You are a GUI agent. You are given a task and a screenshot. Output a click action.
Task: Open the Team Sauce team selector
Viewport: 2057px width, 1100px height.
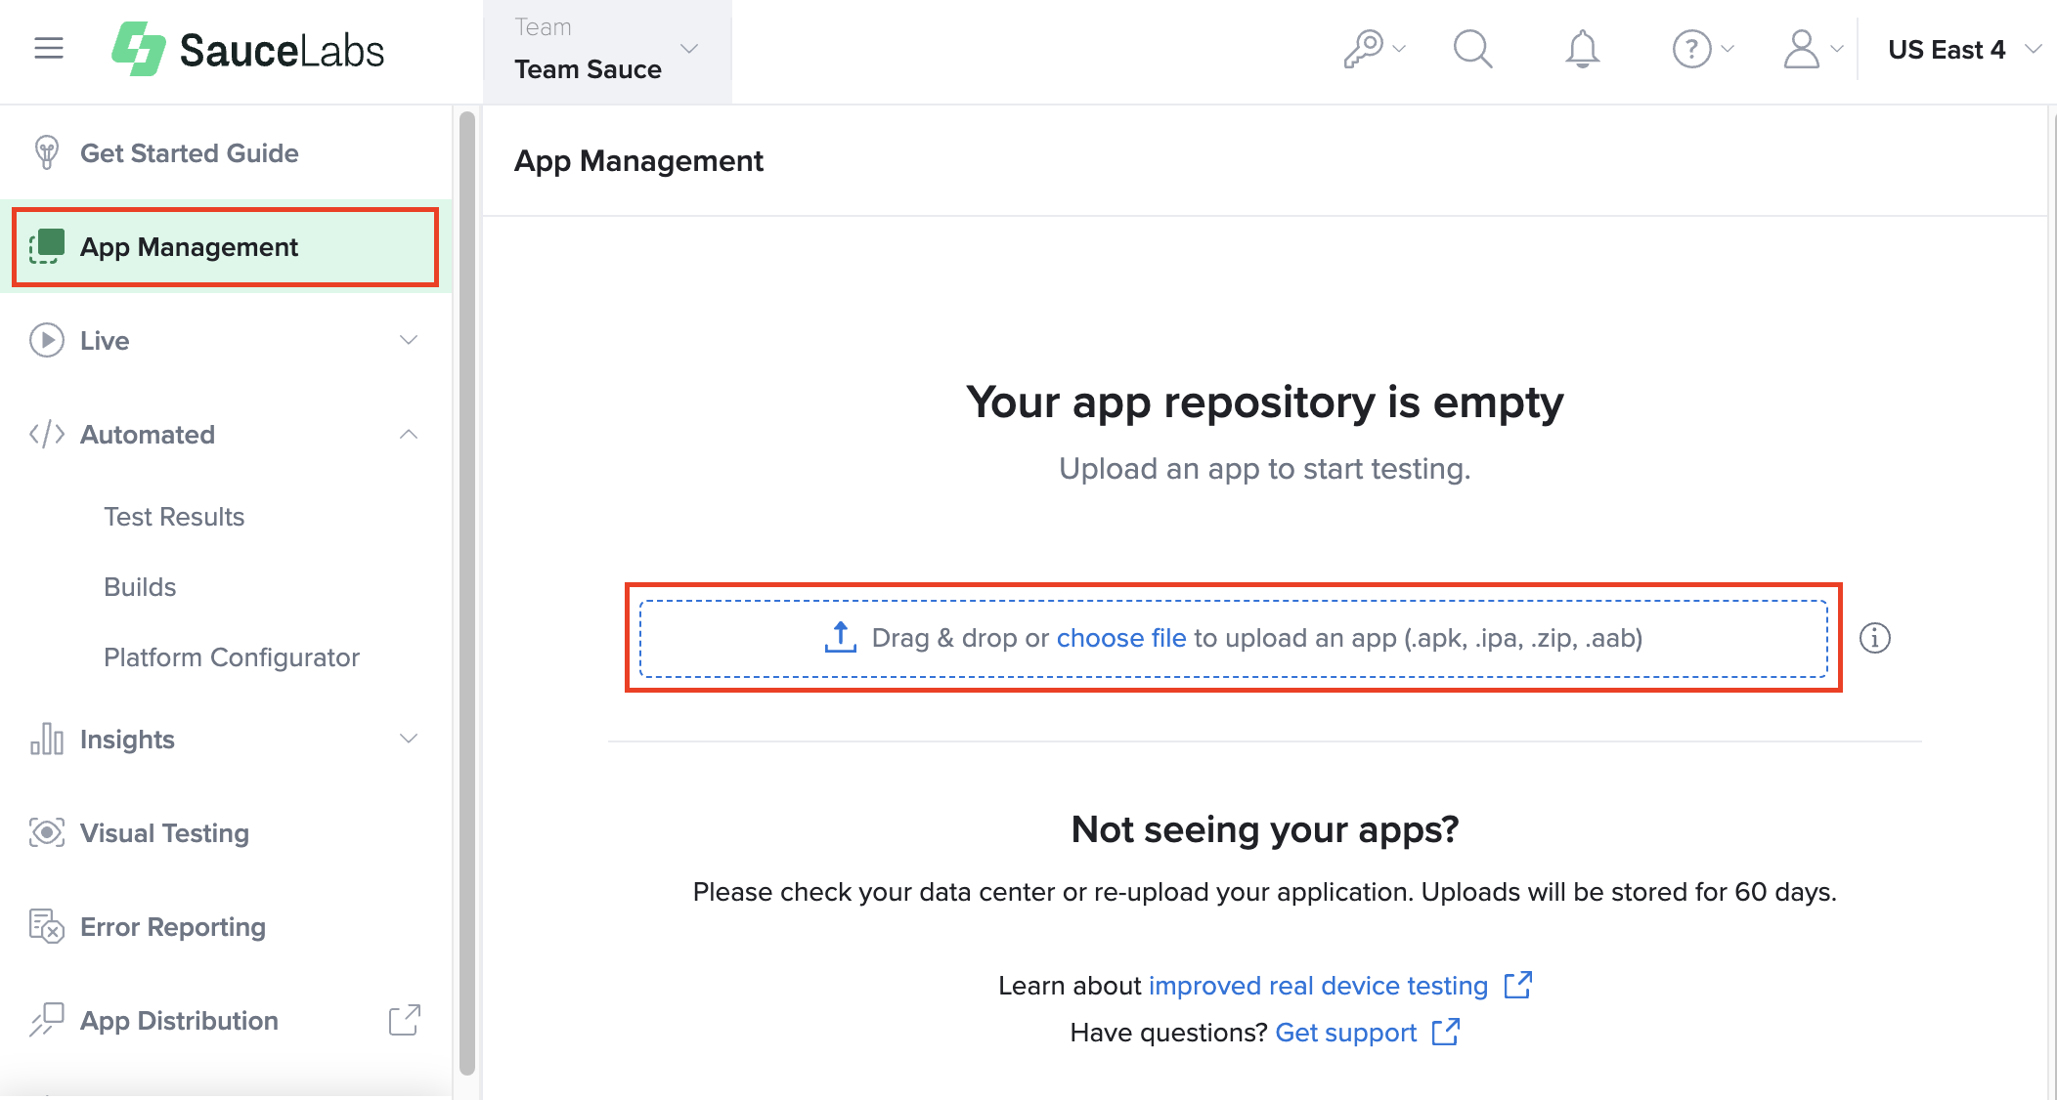pos(608,51)
